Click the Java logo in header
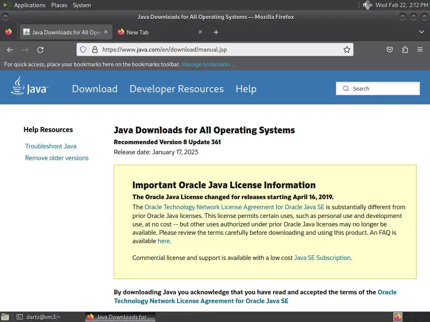Image resolution: width=430 pixels, height=322 pixels. point(30,86)
